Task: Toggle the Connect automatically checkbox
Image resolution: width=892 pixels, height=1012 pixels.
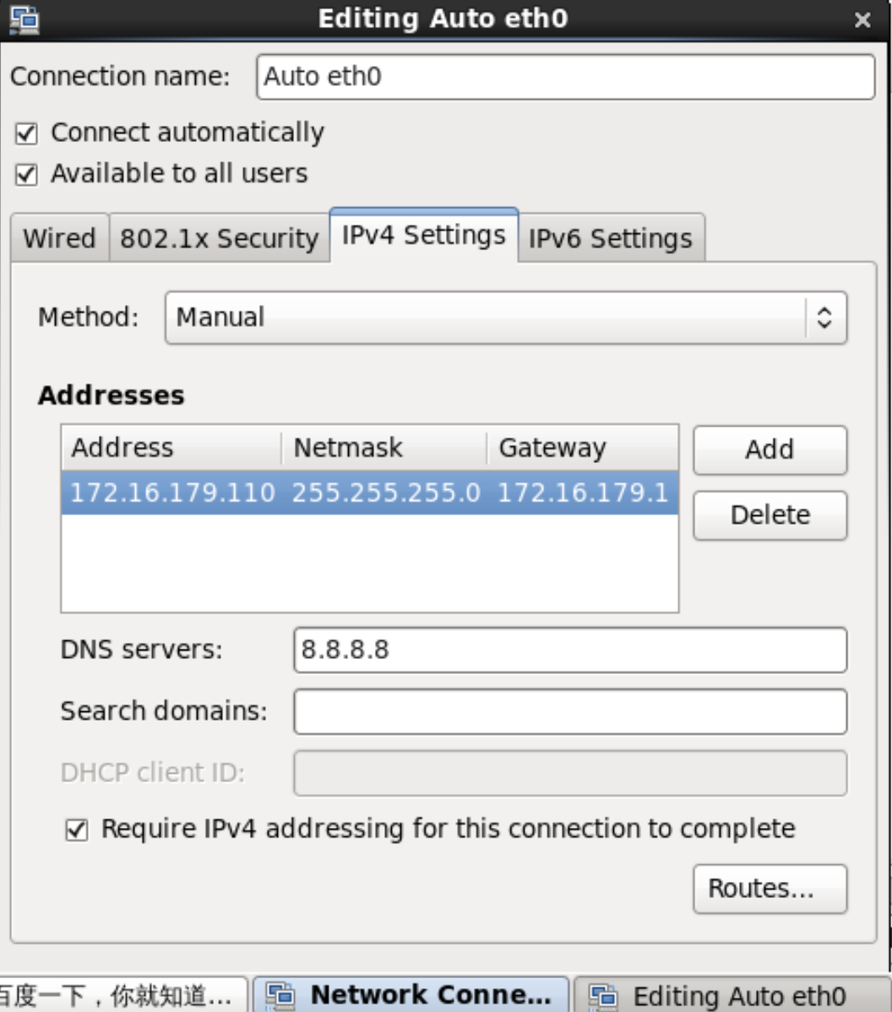Action: pos(27,133)
